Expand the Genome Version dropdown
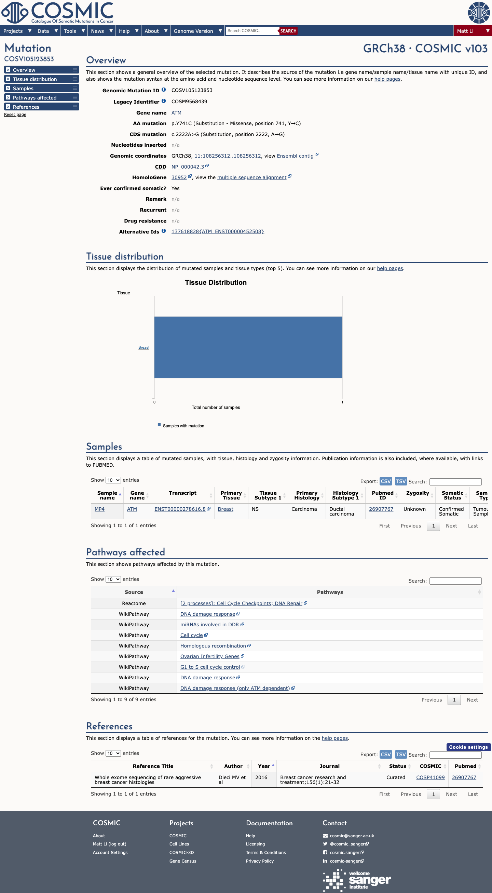 [197, 31]
